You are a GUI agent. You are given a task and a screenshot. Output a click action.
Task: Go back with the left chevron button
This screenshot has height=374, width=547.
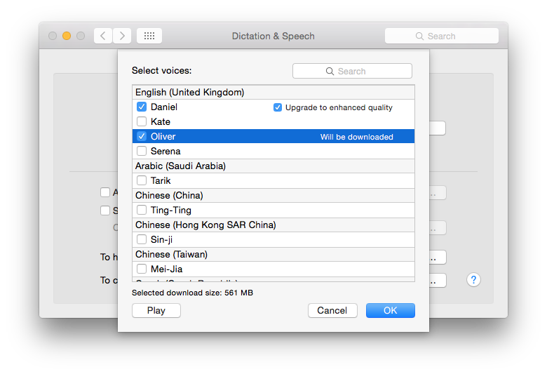(x=103, y=36)
